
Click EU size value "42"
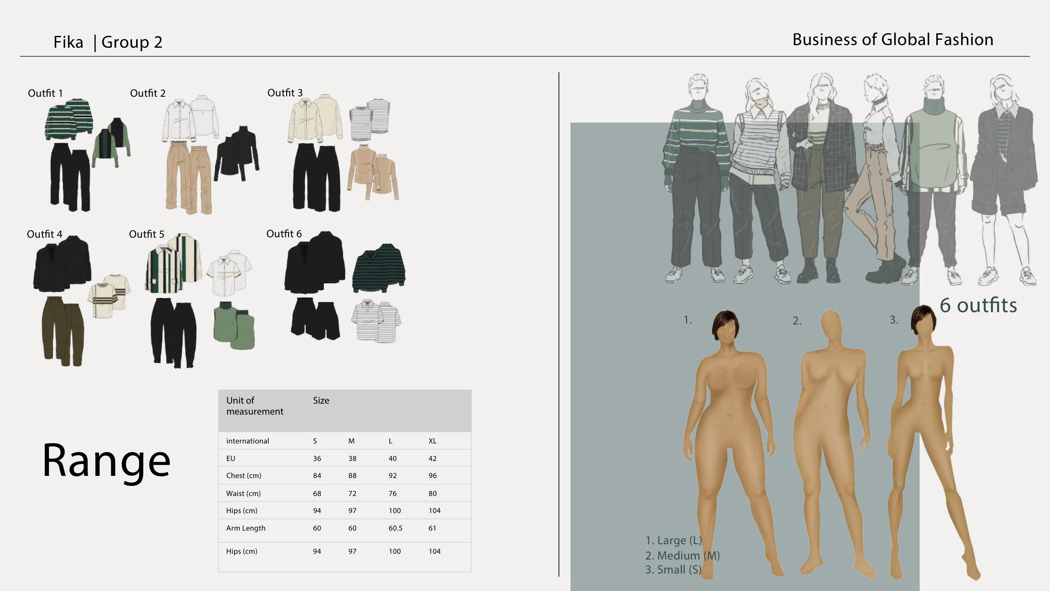pyautogui.click(x=432, y=458)
